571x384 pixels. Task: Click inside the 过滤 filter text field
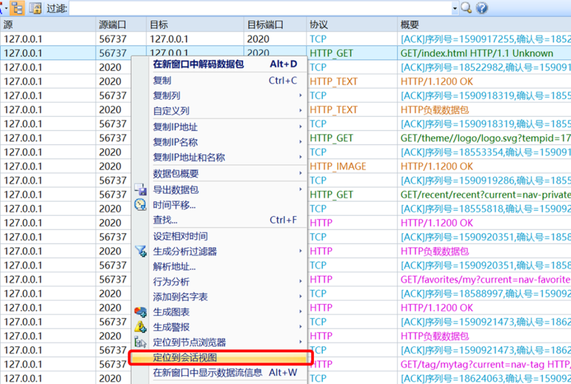pyautogui.click(x=259, y=8)
